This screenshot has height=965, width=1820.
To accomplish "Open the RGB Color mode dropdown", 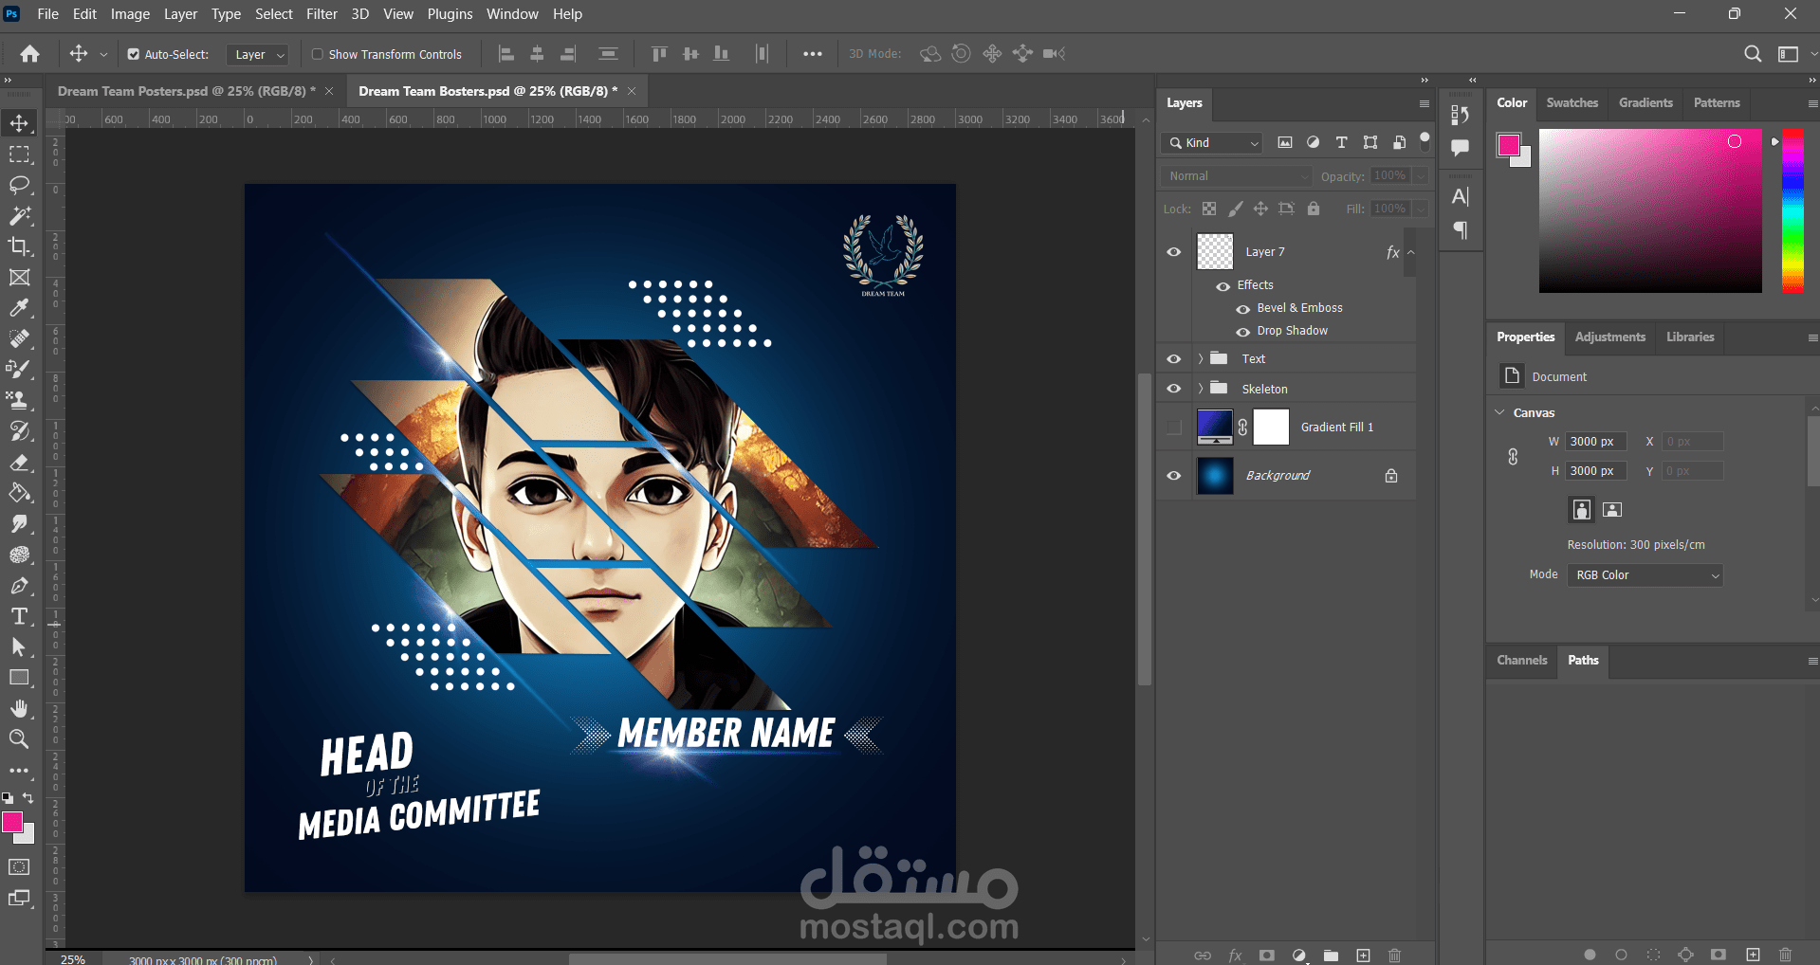I will [x=1645, y=575].
